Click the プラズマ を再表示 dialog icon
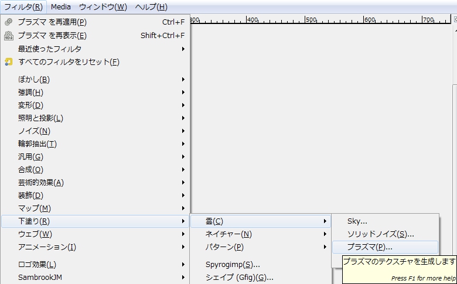 click(9, 36)
